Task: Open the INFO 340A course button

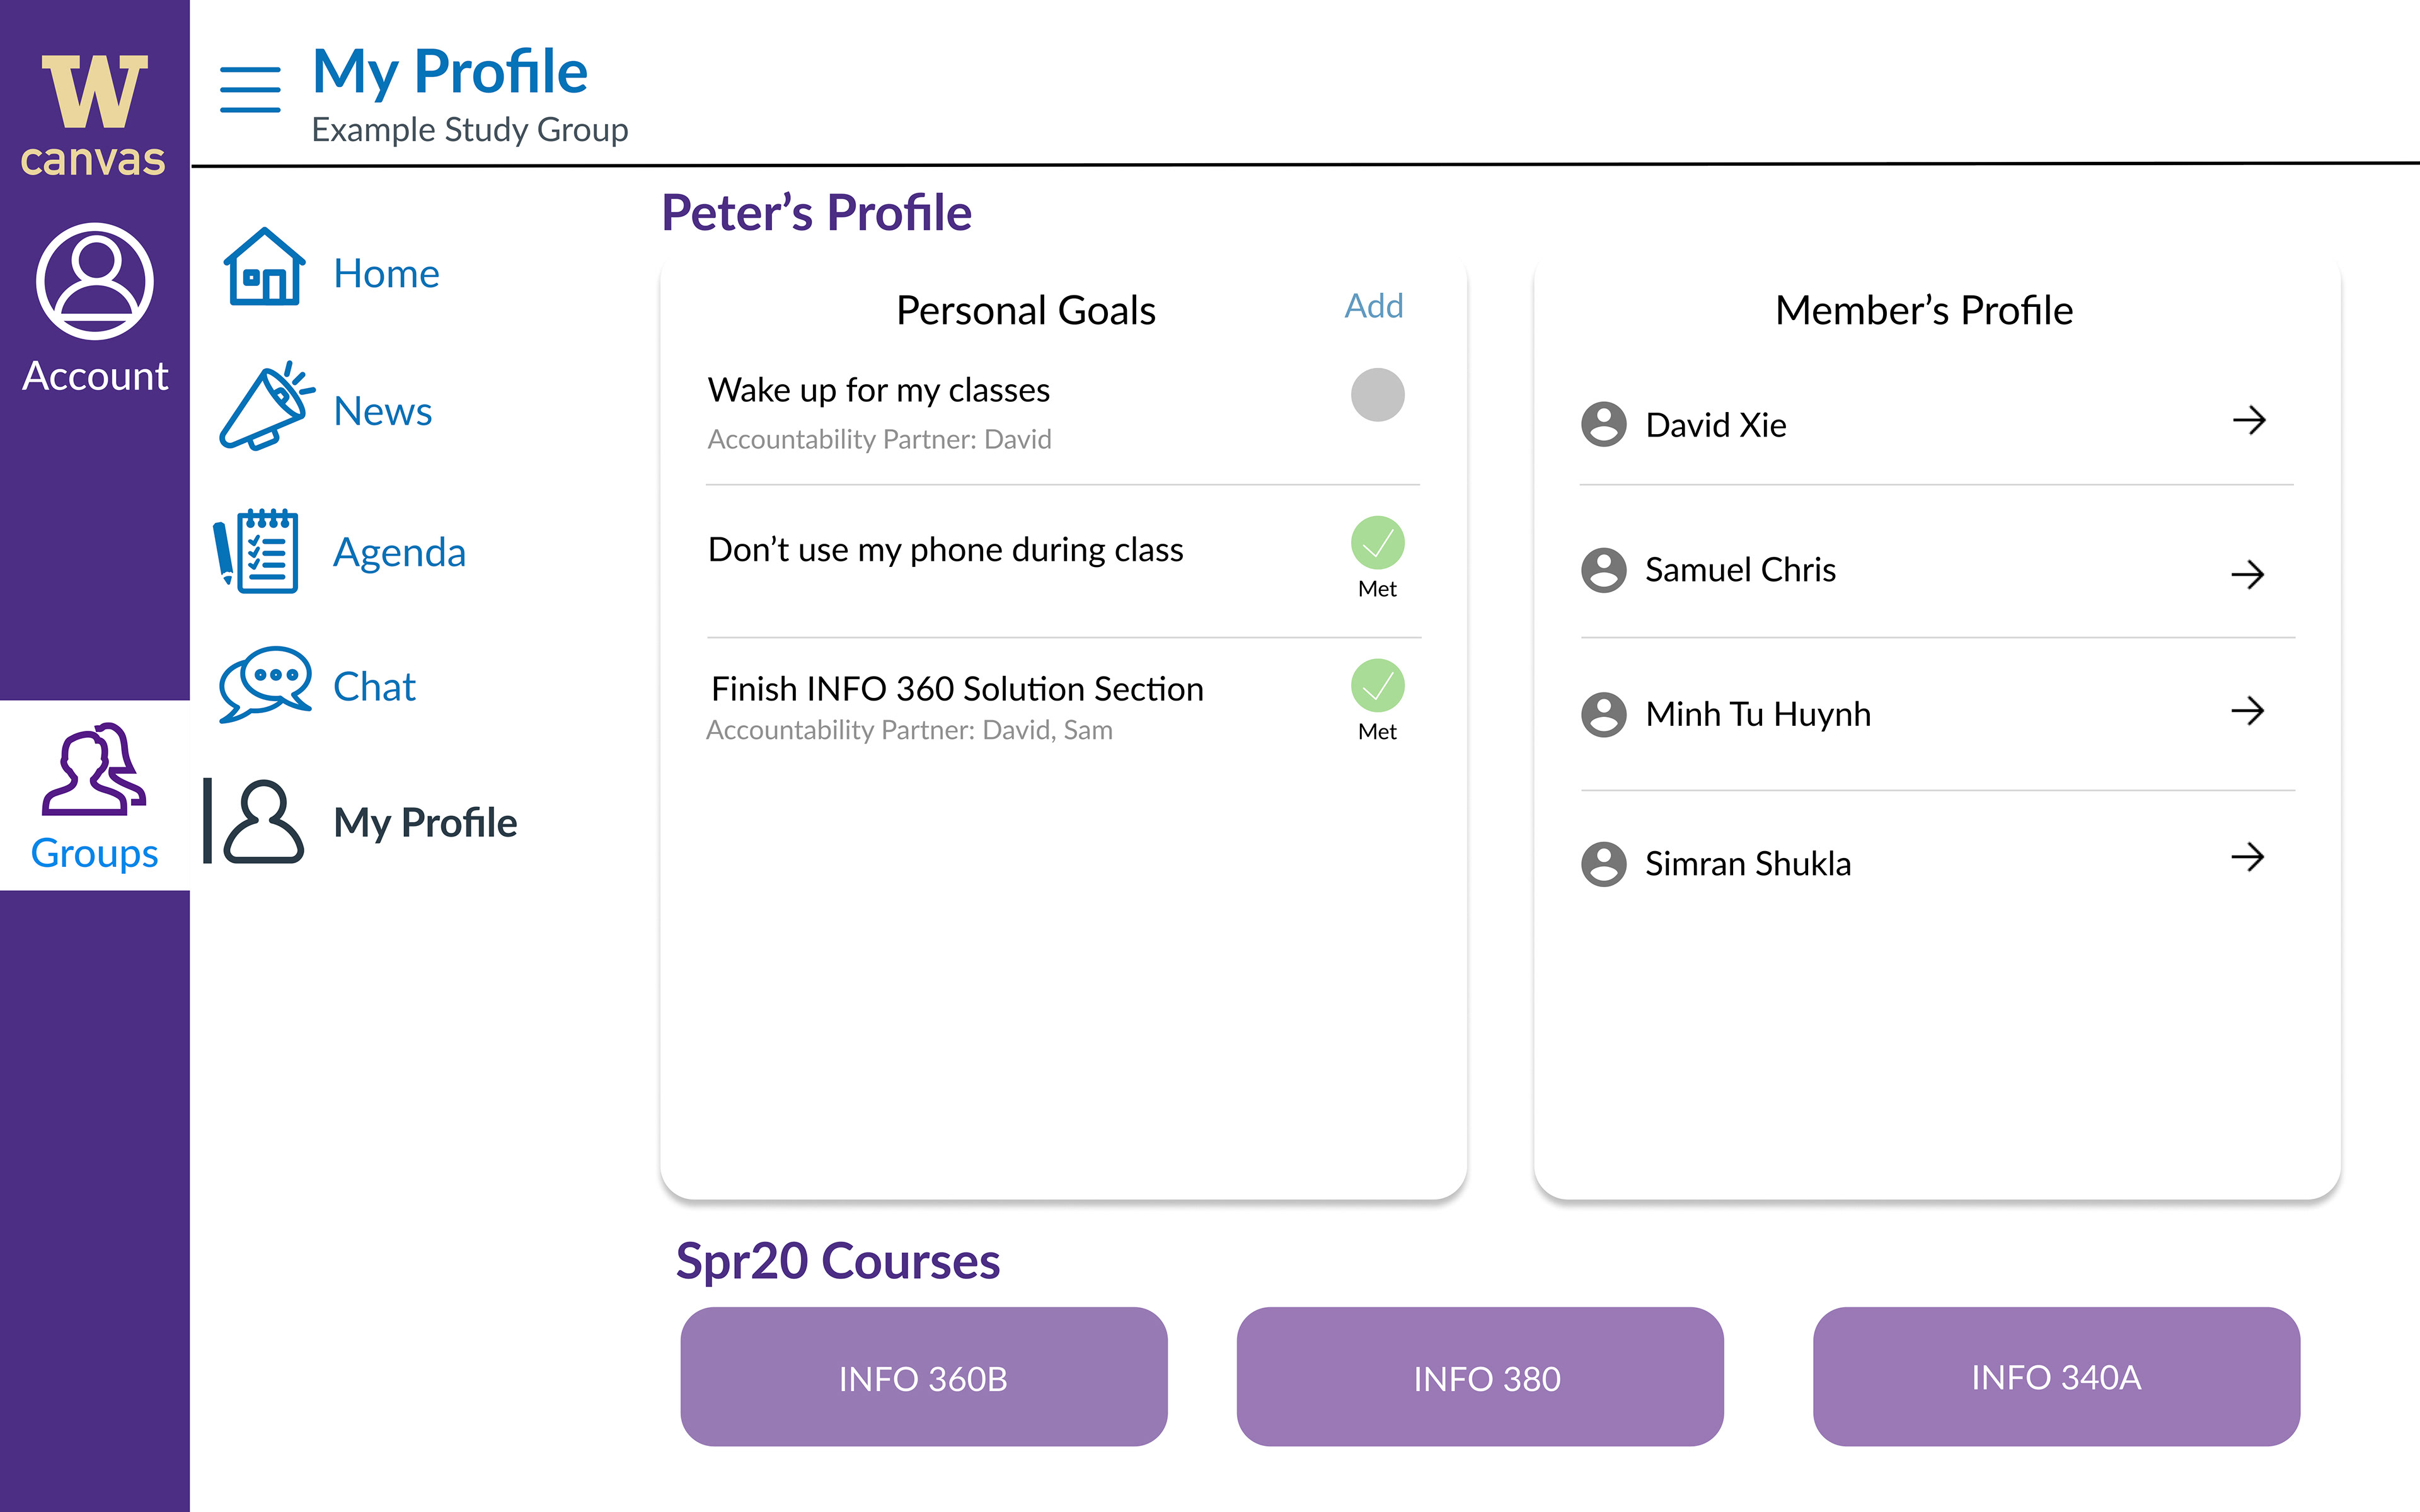Action: (x=2056, y=1376)
